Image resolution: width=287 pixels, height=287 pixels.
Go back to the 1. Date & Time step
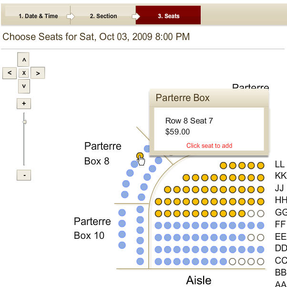click(x=38, y=16)
